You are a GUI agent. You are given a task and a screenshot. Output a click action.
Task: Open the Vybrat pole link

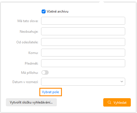pyautogui.click(x=50, y=92)
